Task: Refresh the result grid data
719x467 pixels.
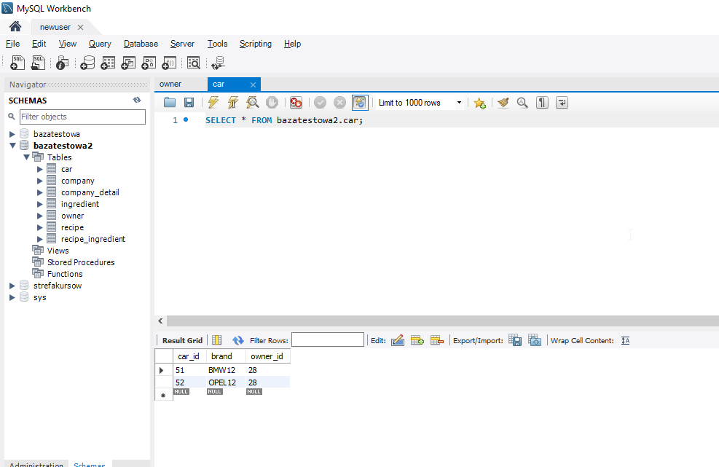Action: tap(238, 340)
